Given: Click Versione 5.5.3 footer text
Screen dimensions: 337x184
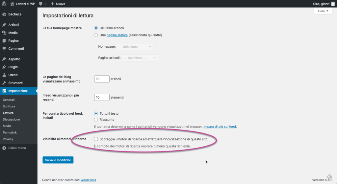Looking at the screenshot, I should coord(322,180).
